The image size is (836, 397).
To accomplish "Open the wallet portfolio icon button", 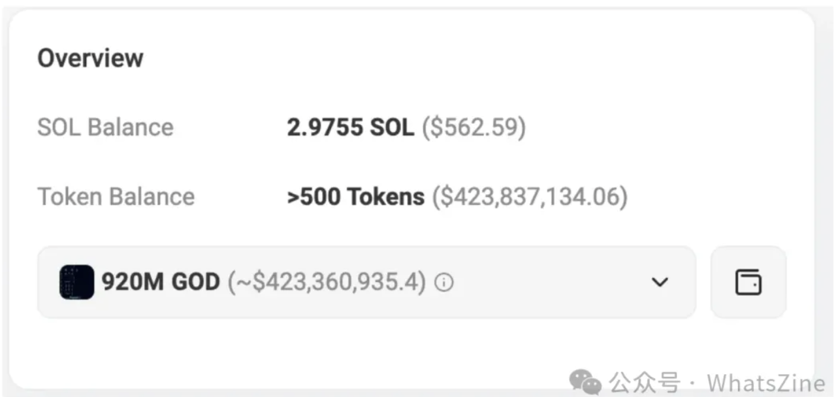I will (748, 282).
